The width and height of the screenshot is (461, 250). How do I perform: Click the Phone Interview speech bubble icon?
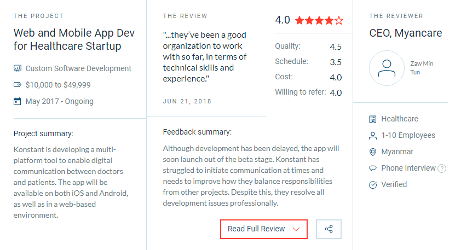click(372, 168)
